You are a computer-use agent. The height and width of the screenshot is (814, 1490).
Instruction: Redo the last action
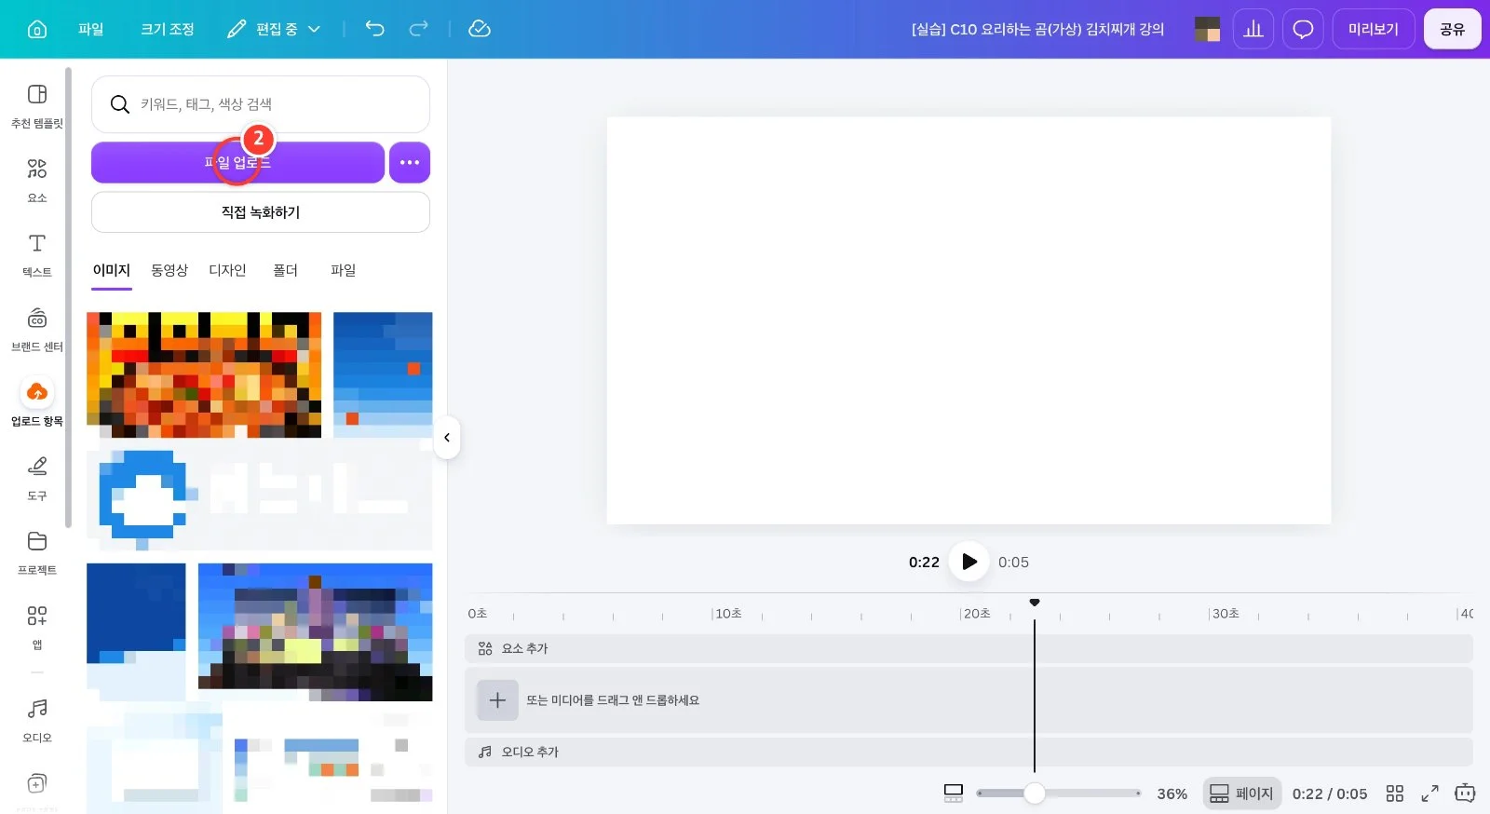pos(419,29)
